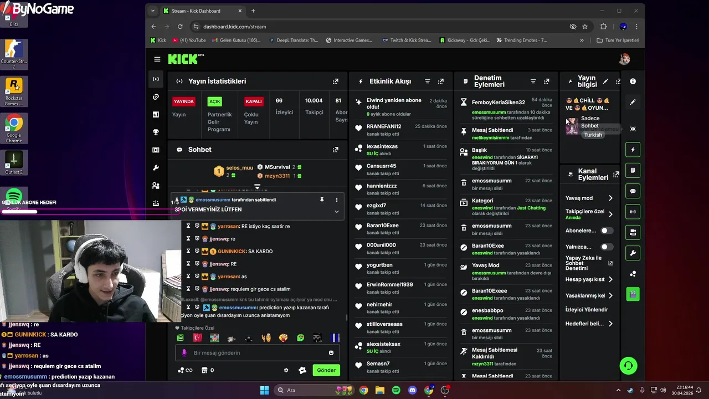Open Yapay Zeka ile Sohbet Denetimi link
This screenshot has width=709, height=399.
tap(589, 263)
